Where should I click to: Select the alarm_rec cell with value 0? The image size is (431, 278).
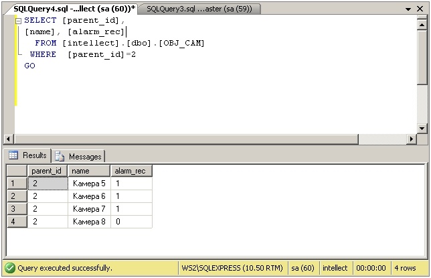click(x=131, y=222)
